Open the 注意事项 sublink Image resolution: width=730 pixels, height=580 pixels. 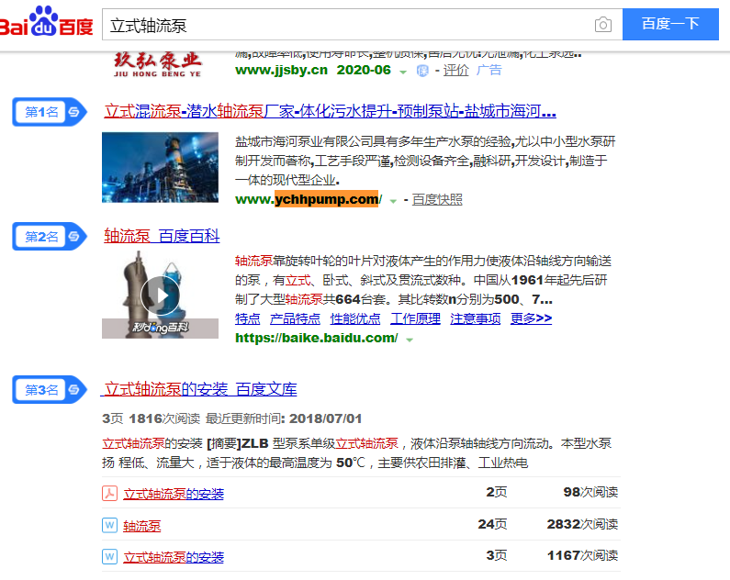pyautogui.click(x=476, y=318)
